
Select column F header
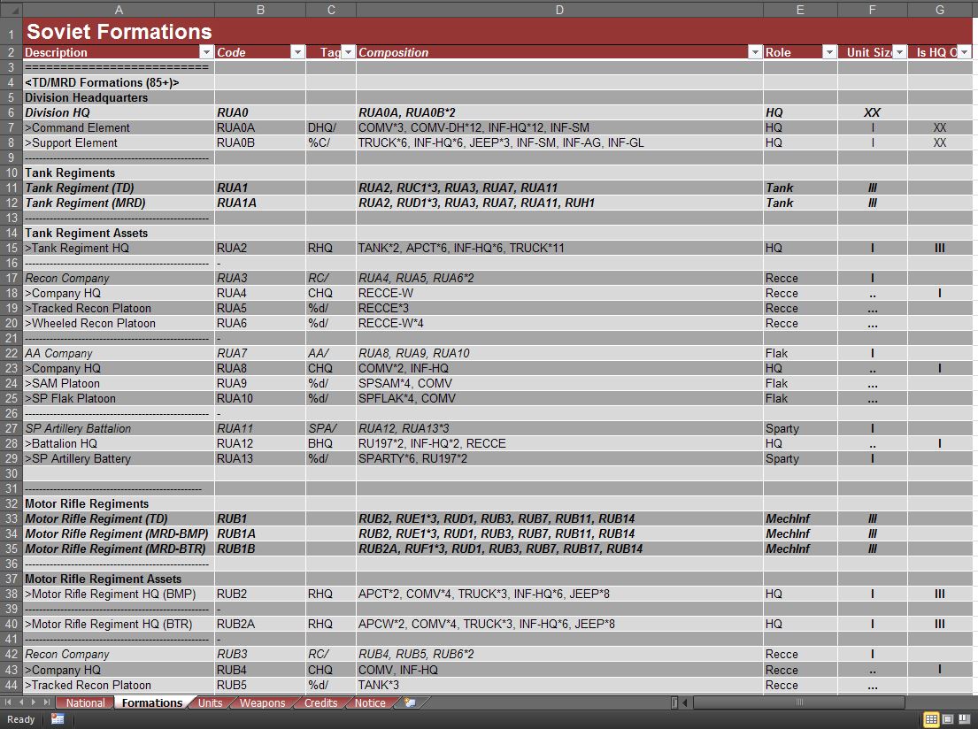tap(872, 10)
